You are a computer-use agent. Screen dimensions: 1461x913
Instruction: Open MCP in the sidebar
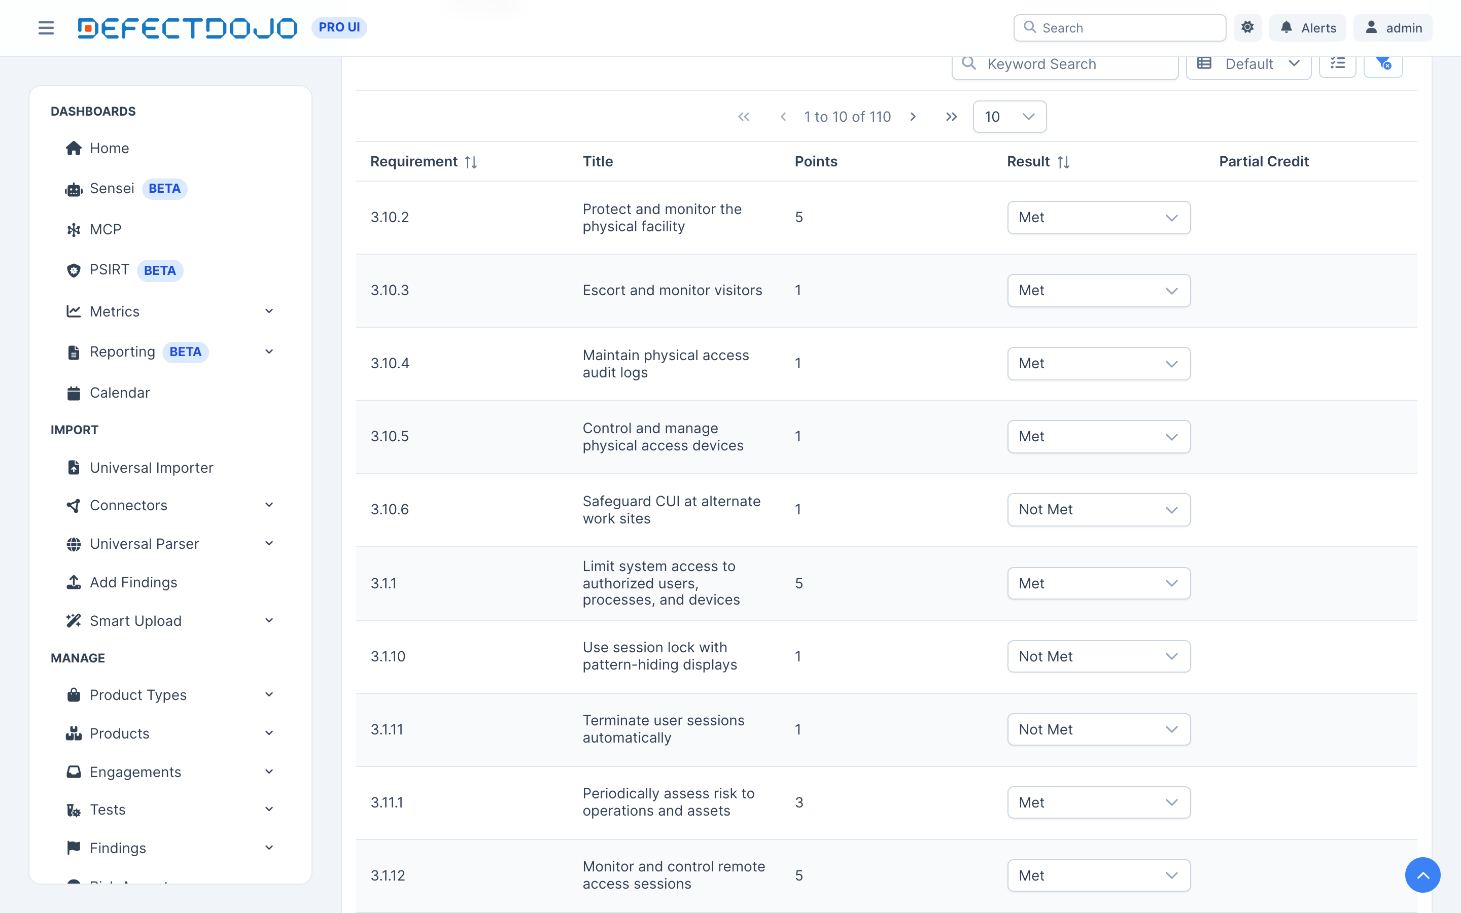tap(93, 229)
